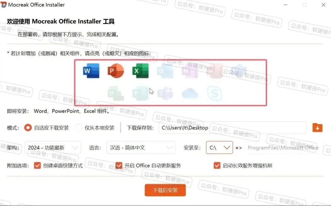Click the 下载保存到 label
Image resolution: width=331 pixels, height=206 pixels.
click(140, 128)
